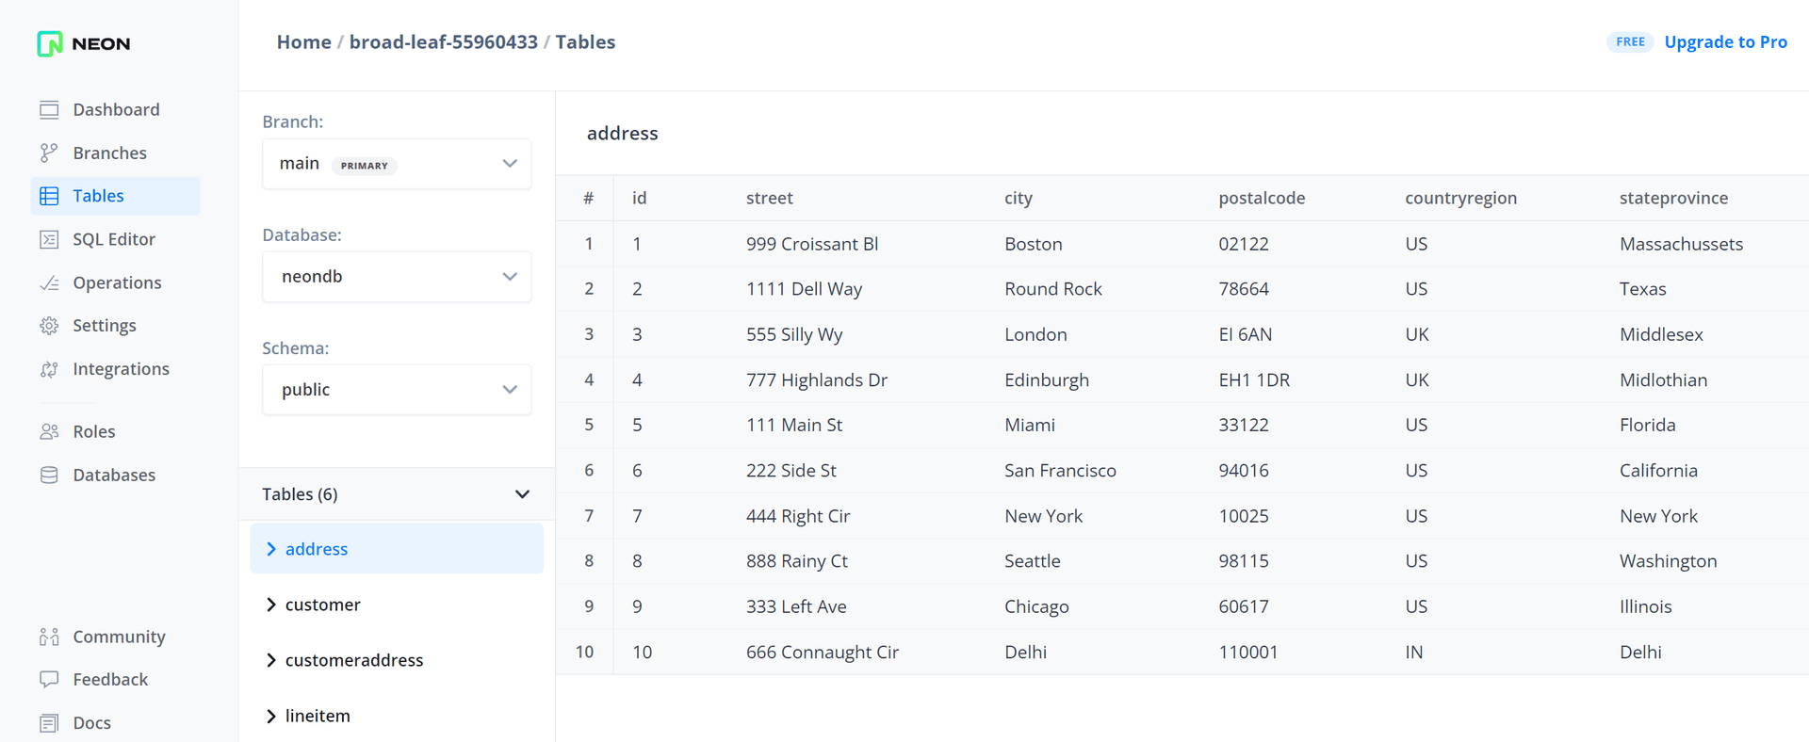This screenshot has width=1809, height=742.
Task: Click the Upgrade to Pro link
Action: (1725, 42)
